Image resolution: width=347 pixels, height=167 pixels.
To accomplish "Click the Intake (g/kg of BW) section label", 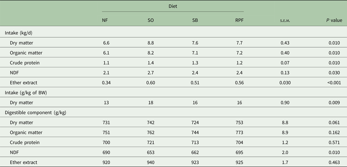I will [x=28, y=93].
